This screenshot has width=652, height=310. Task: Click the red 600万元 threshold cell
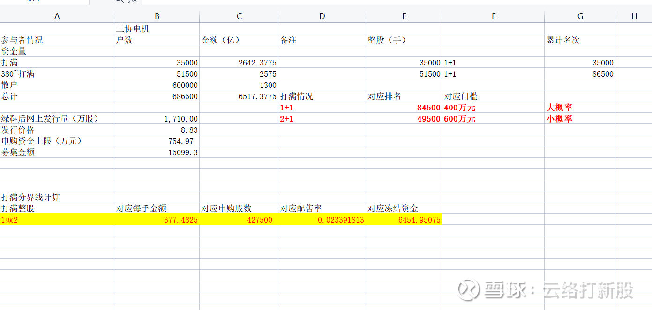pyautogui.click(x=494, y=118)
